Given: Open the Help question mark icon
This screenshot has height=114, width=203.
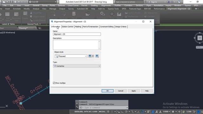Looking at the screenshot, I should pyautogui.click(x=179, y=2).
